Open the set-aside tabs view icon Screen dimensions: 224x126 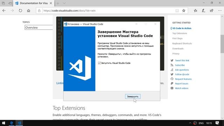point(3,3)
